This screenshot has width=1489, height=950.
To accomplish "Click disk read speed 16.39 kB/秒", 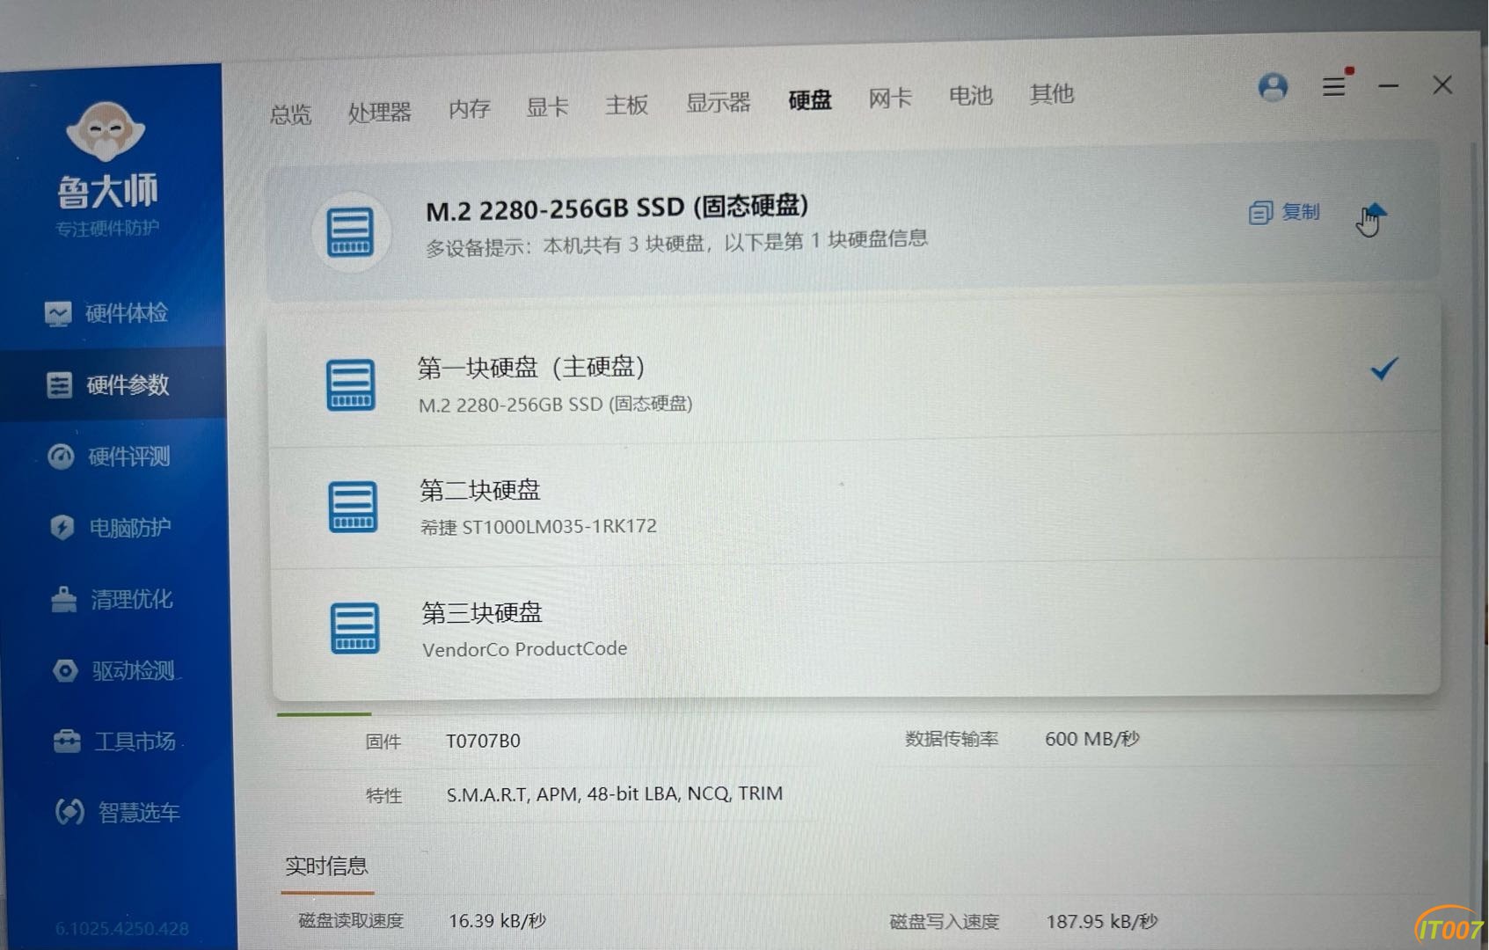I will 497,921.
